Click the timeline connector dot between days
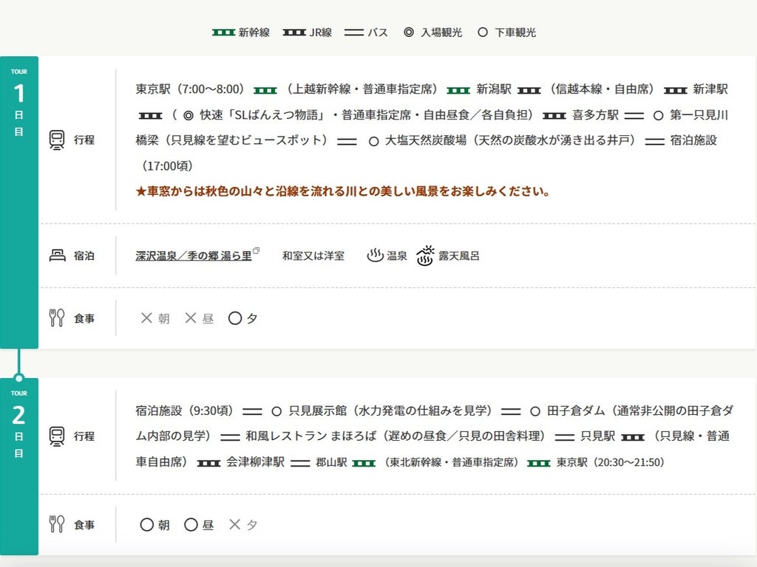The height and width of the screenshot is (567, 757). pyautogui.click(x=18, y=378)
